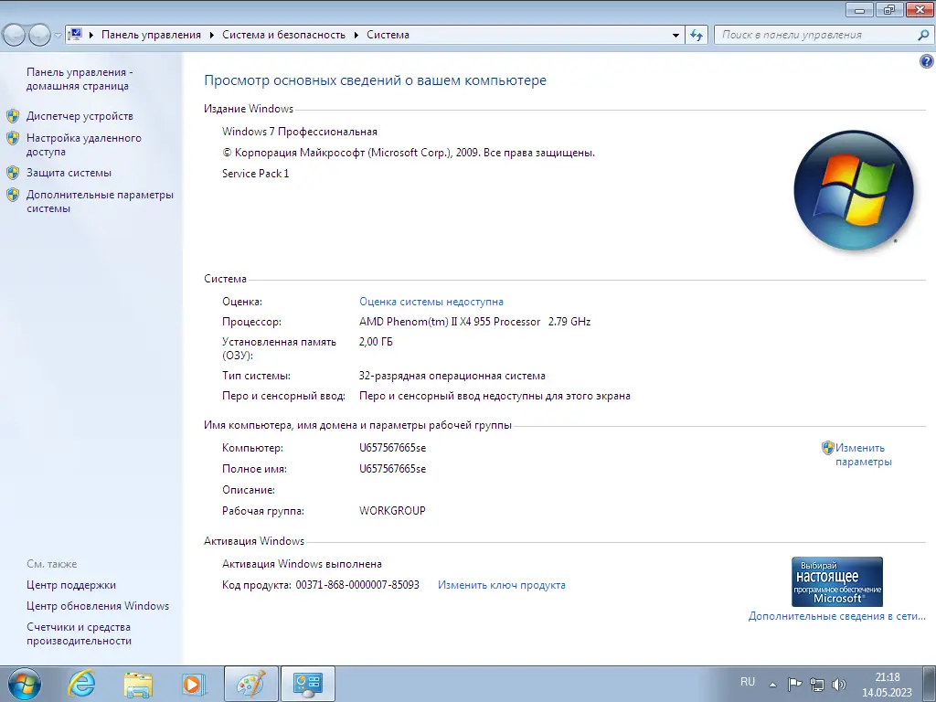Select the 2,00 ГБ memory value
The width and height of the screenshot is (936, 702).
point(376,342)
